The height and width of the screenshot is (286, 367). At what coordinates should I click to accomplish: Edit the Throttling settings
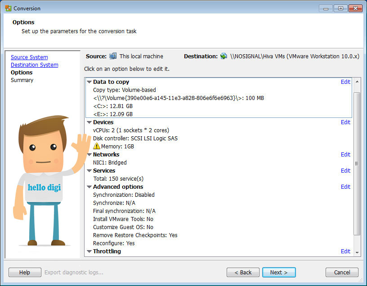tap(345, 251)
